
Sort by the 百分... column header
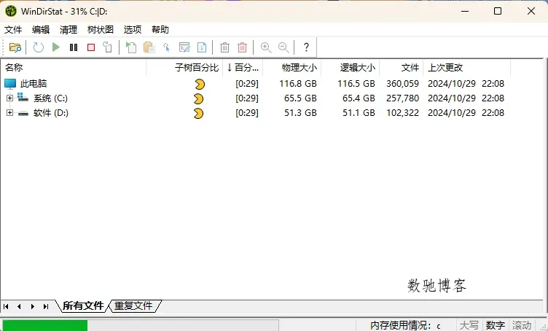[243, 68]
